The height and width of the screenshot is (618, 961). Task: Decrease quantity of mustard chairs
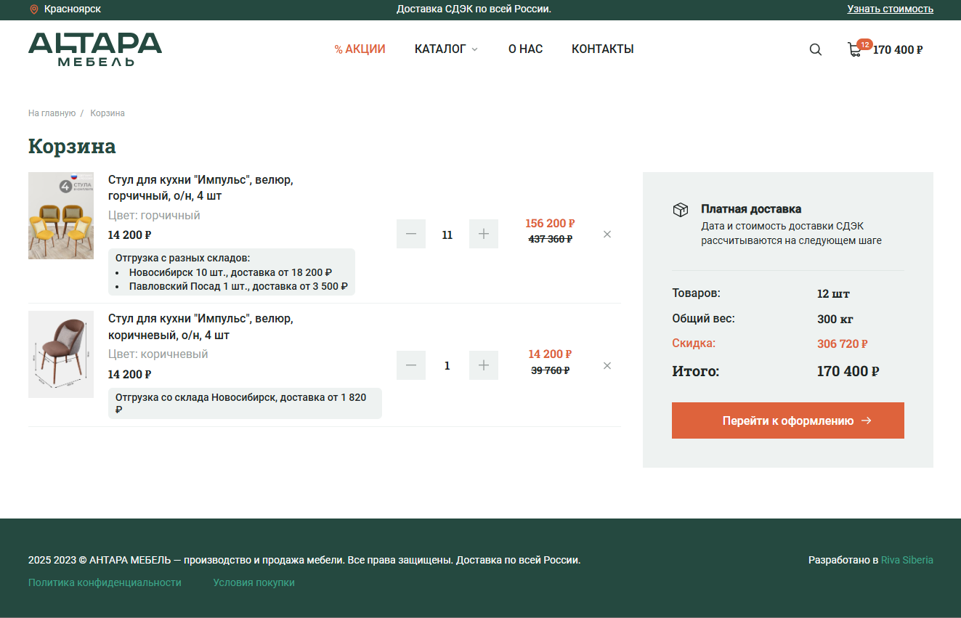(411, 234)
